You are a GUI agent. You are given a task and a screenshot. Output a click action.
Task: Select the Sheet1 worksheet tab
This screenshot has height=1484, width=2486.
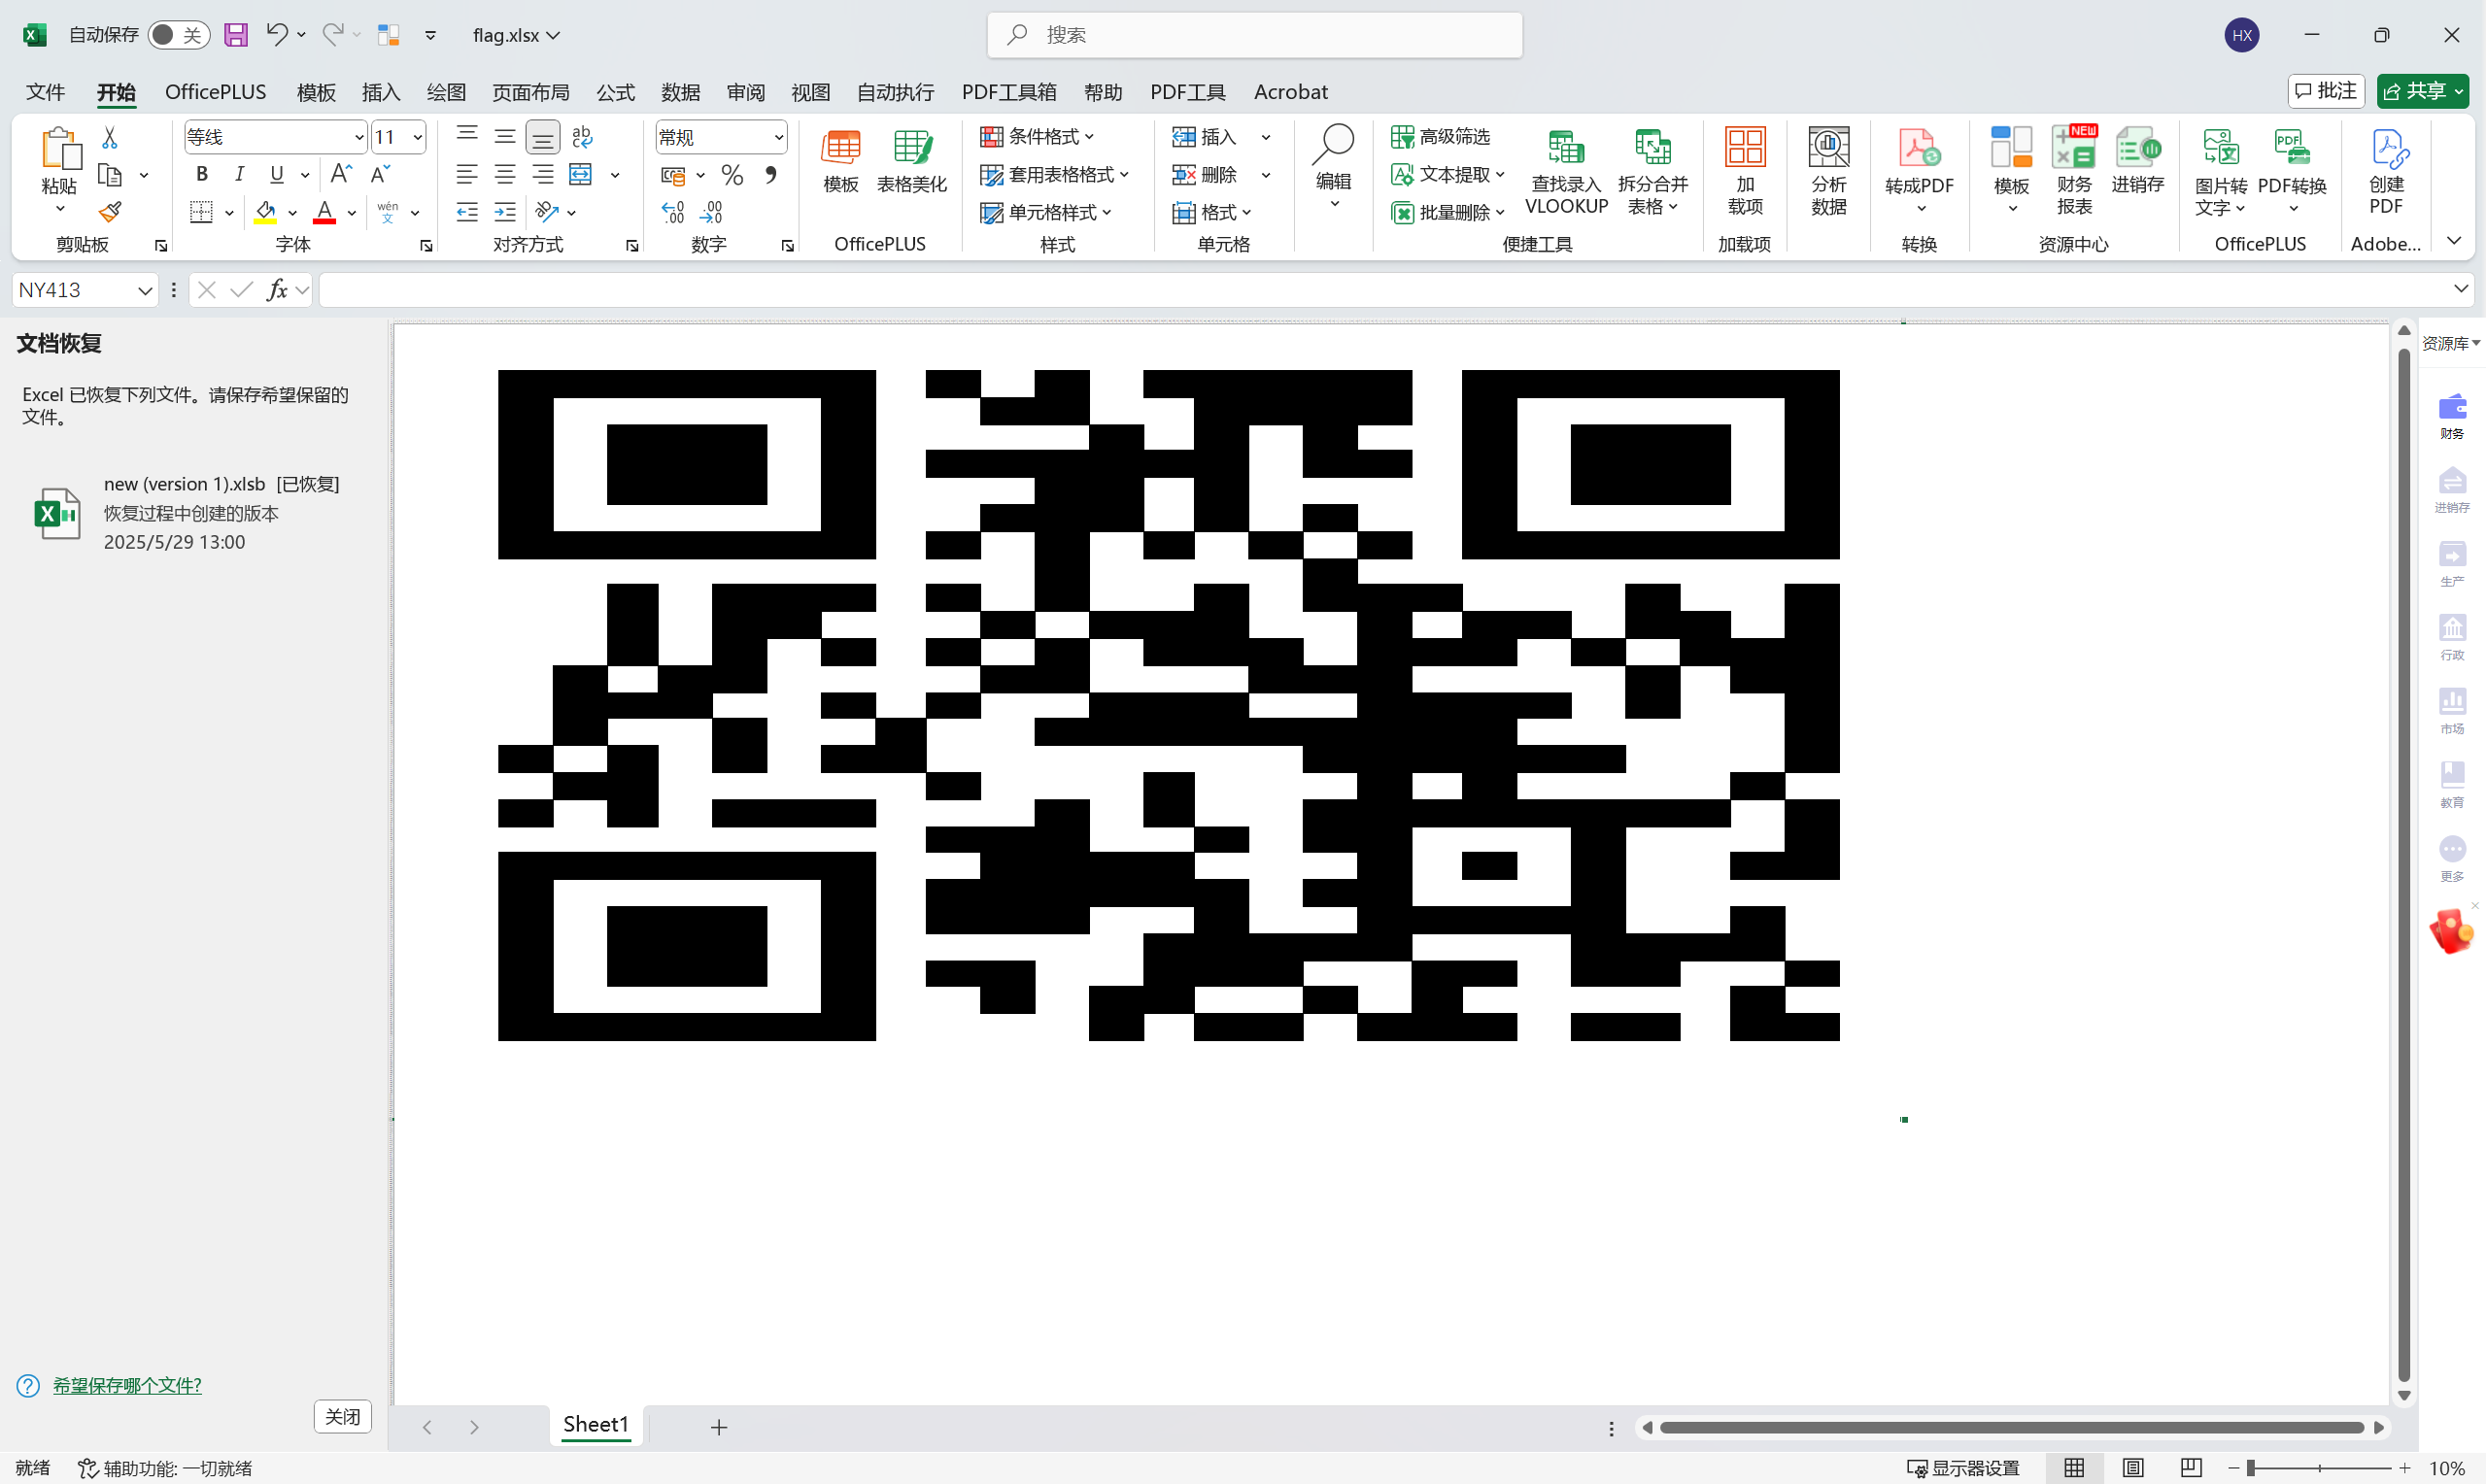click(595, 1424)
